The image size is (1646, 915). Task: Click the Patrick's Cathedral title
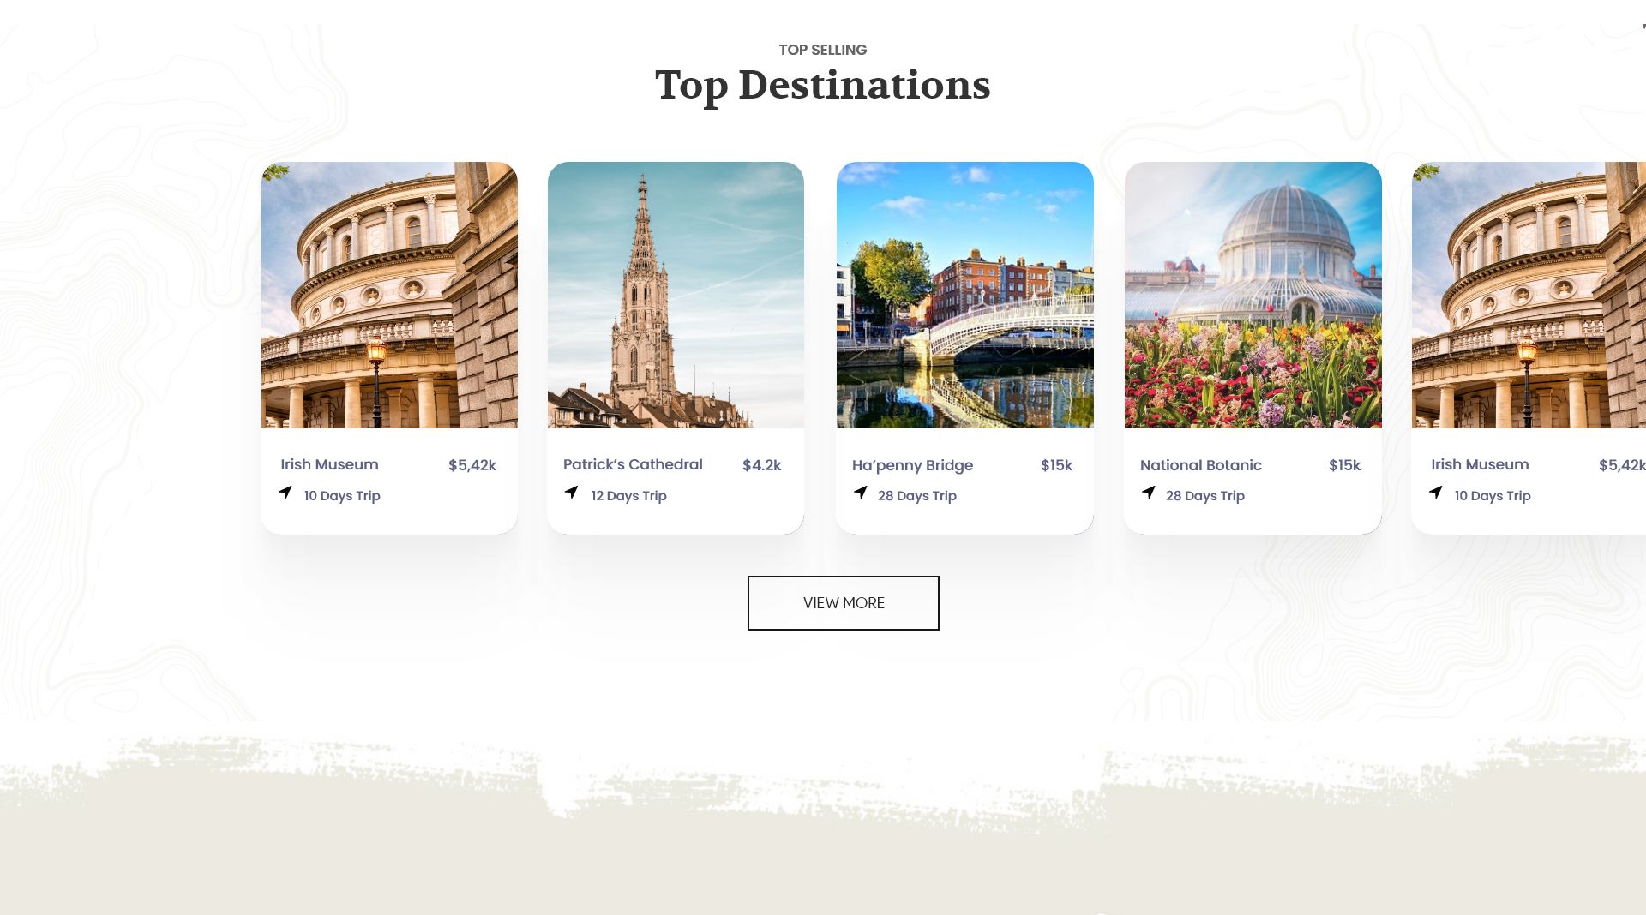[x=633, y=464]
